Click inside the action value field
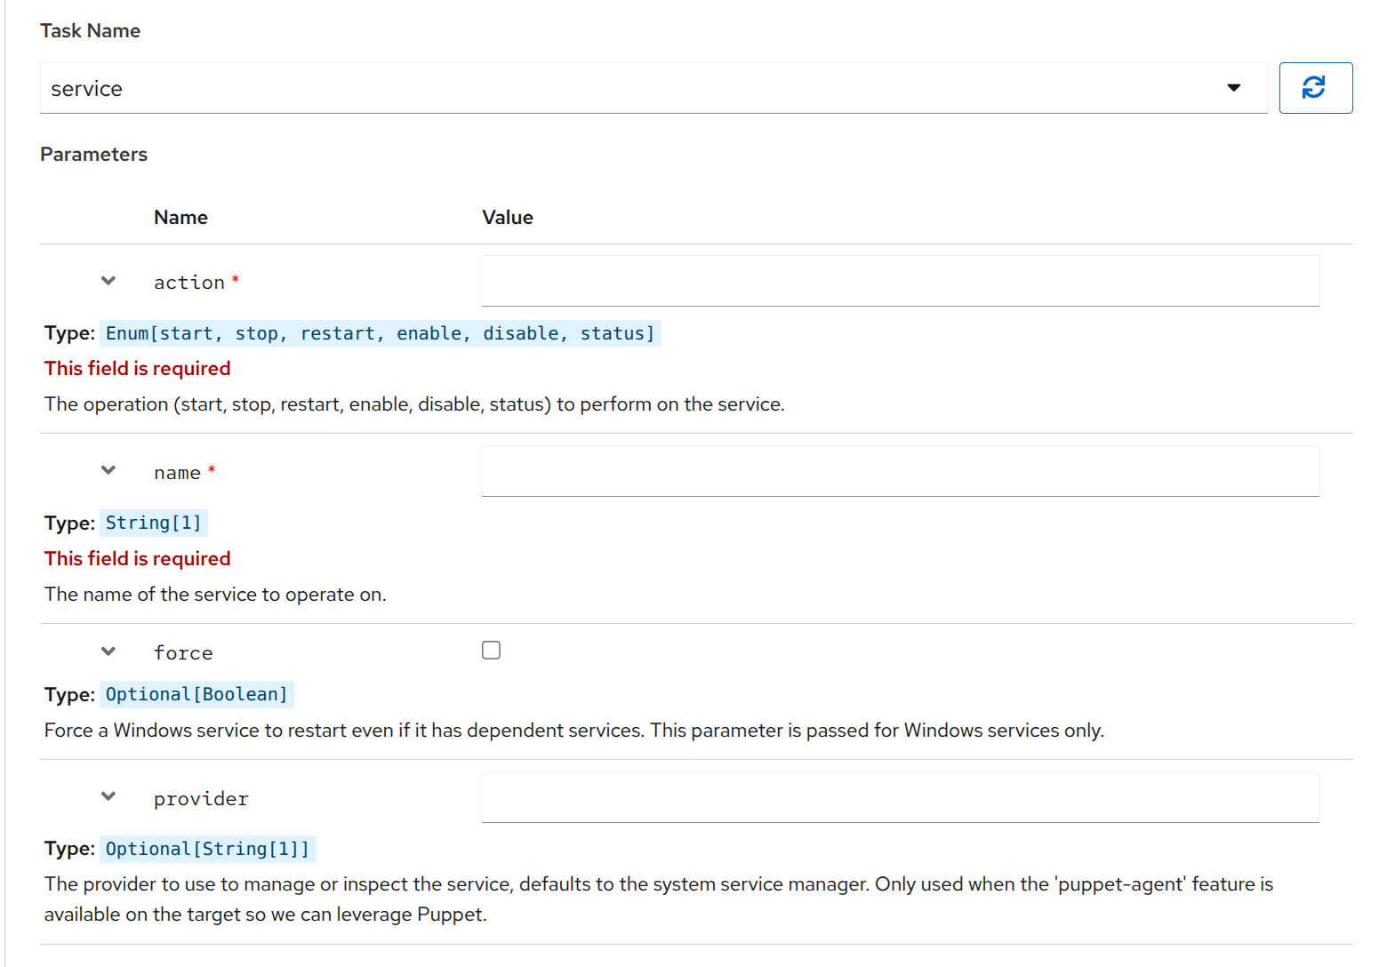Image resolution: width=1387 pixels, height=967 pixels. (899, 280)
